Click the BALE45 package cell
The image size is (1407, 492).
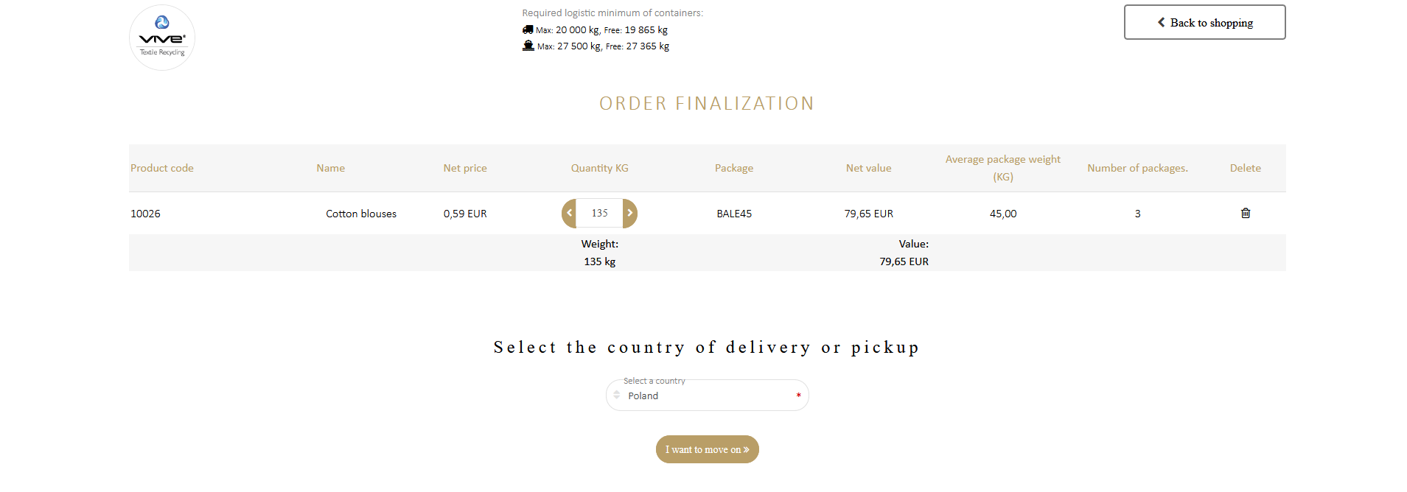(734, 214)
